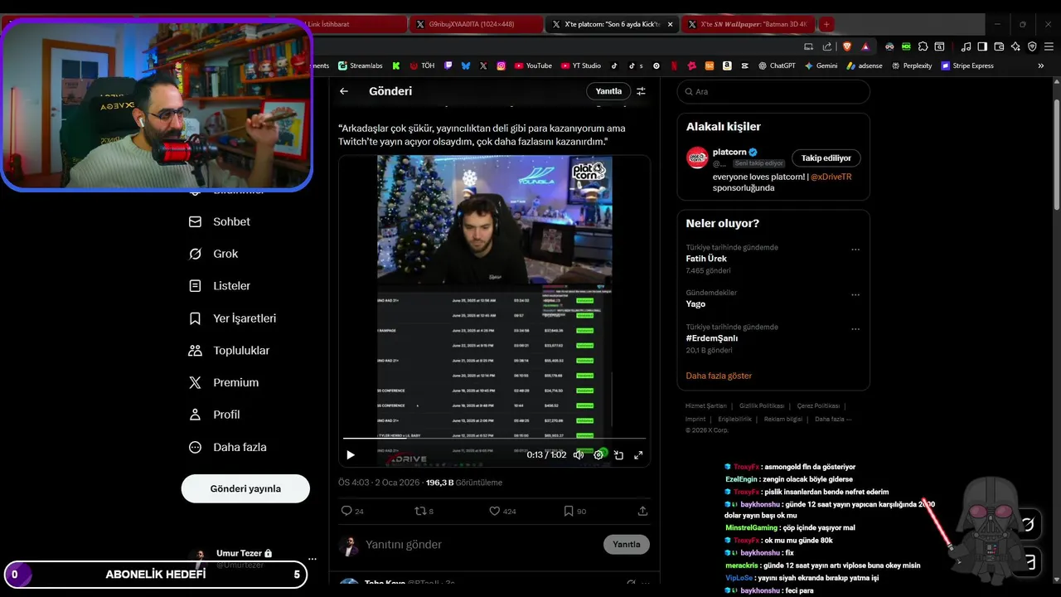Open the TÖH bookmark
This screenshot has height=597, width=1061.
point(422,66)
